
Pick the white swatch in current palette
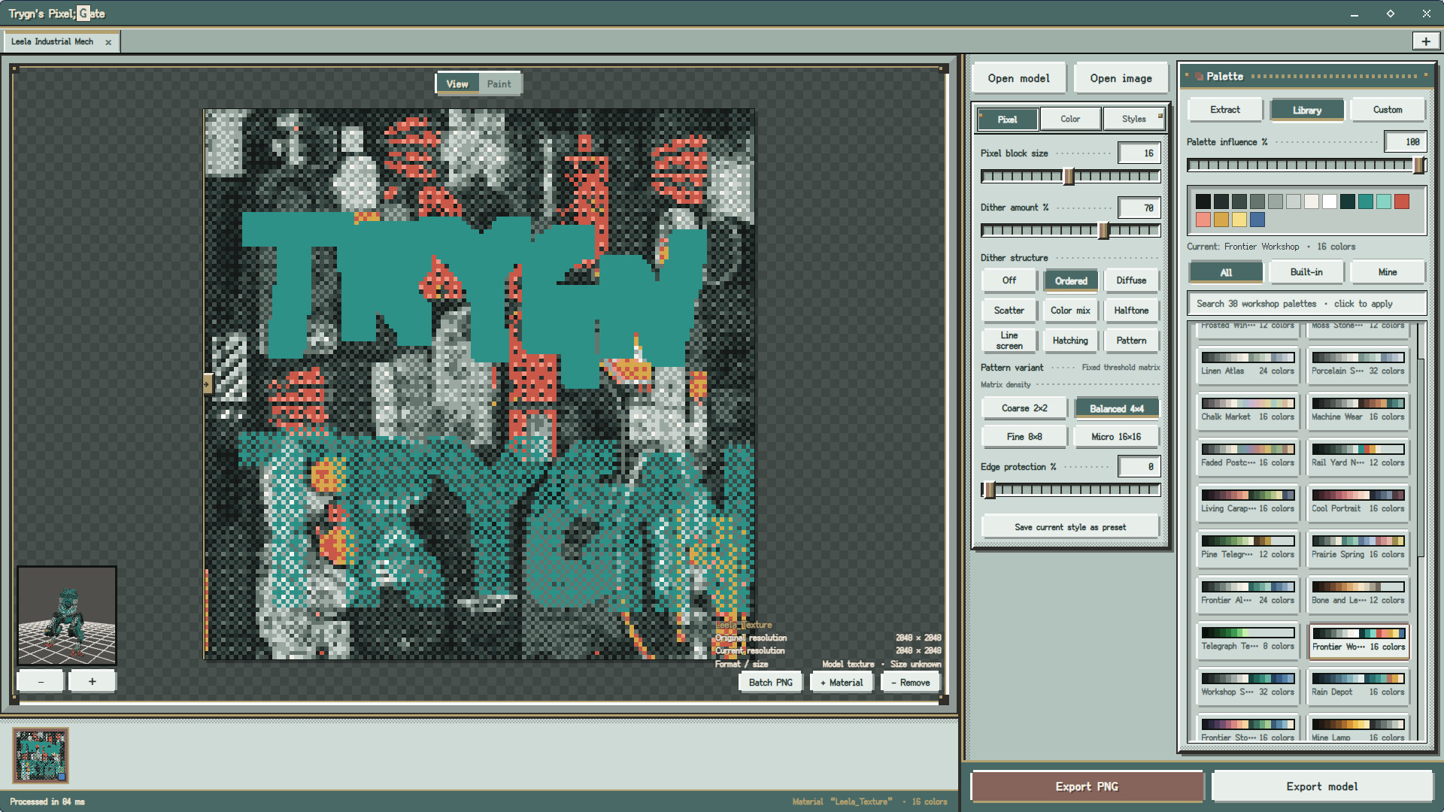[x=1330, y=201]
